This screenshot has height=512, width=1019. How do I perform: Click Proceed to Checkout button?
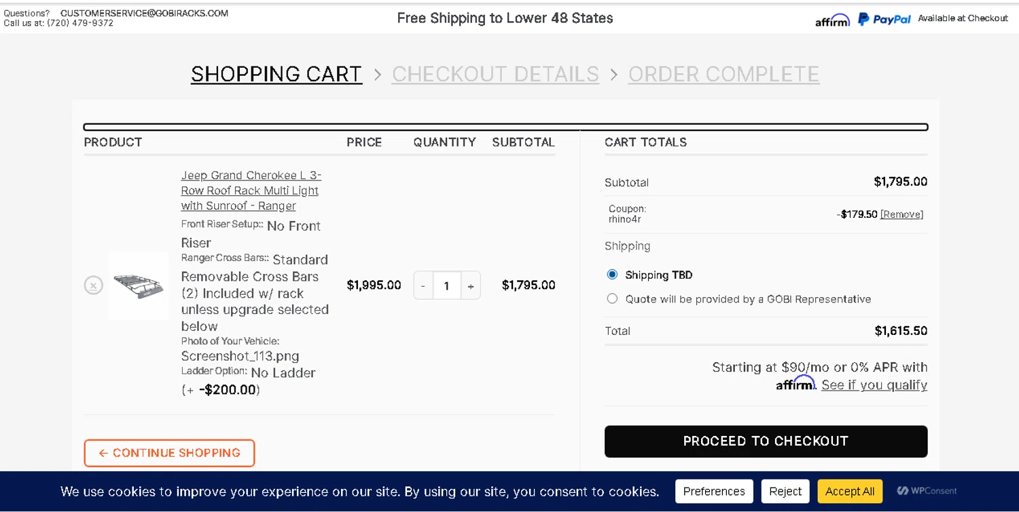(766, 441)
